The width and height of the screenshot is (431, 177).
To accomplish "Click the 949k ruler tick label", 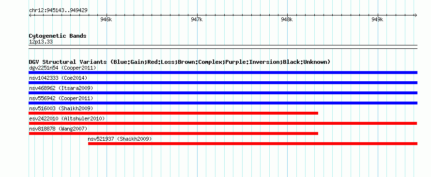I will 377,20.
